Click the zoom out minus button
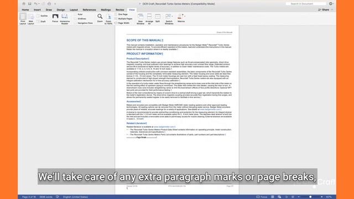 click(x=299, y=197)
